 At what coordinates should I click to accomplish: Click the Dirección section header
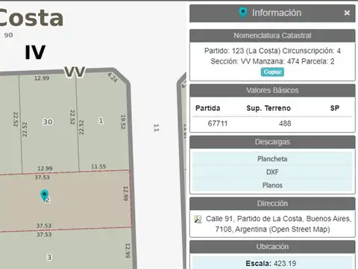coord(272,203)
